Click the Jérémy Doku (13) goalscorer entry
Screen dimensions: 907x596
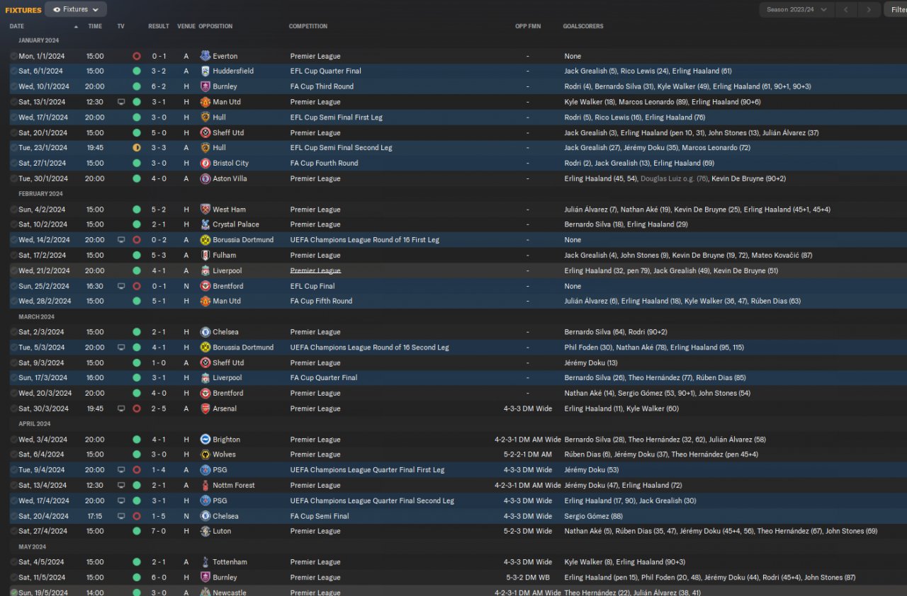[x=591, y=362]
